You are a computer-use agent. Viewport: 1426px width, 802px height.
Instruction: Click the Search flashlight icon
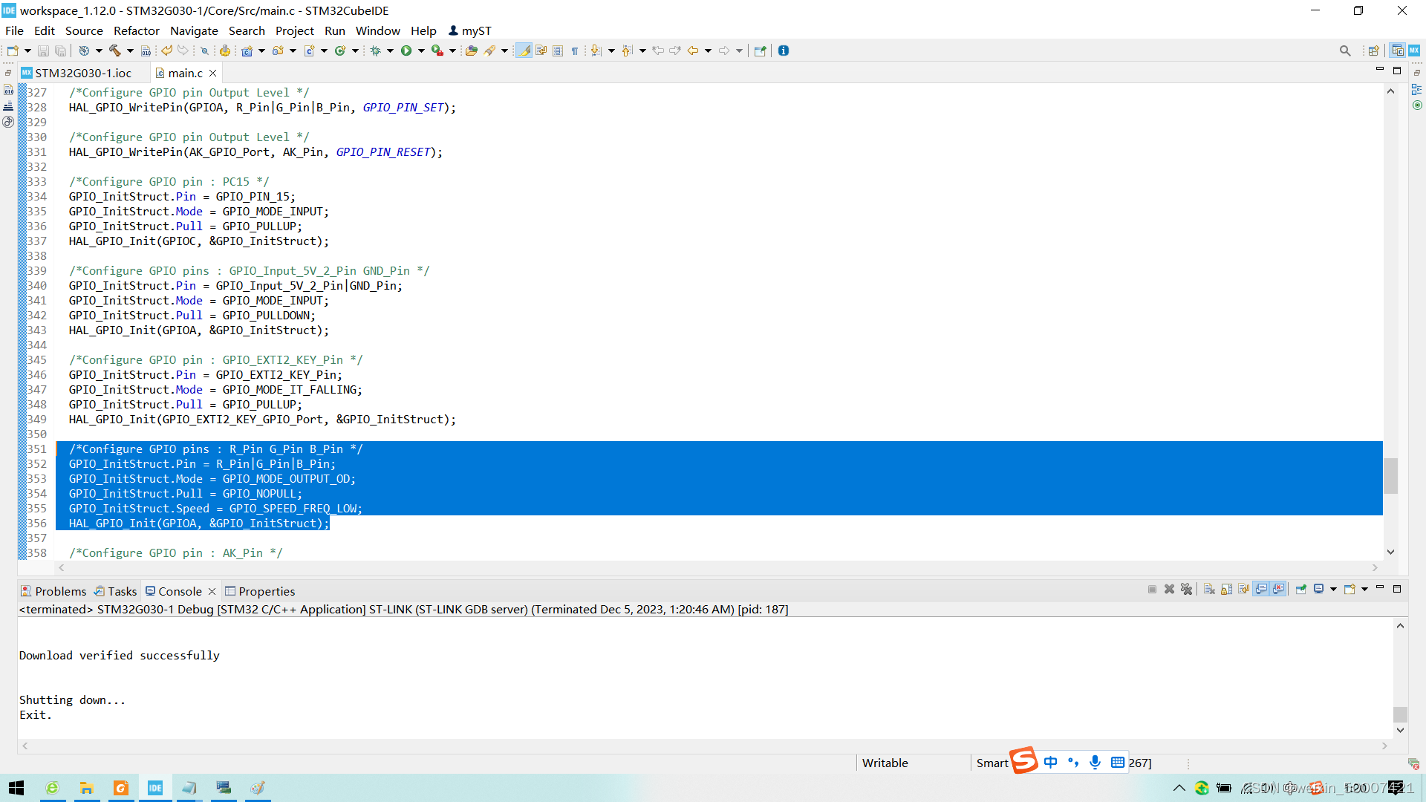click(x=489, y=50)
